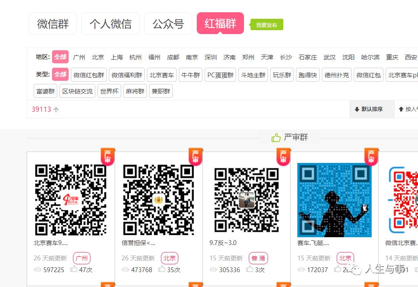Filter region by 上海
This screenshot has width=418, height=287.
tap(117, 57)
